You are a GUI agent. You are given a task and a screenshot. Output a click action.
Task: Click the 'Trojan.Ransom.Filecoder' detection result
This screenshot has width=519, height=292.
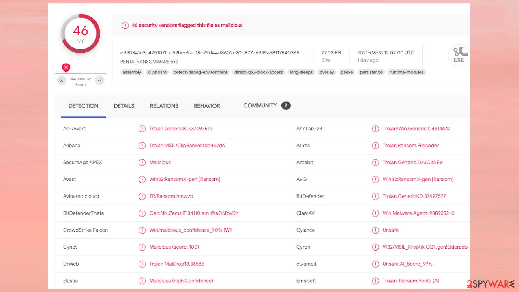(x=411, y=146)
